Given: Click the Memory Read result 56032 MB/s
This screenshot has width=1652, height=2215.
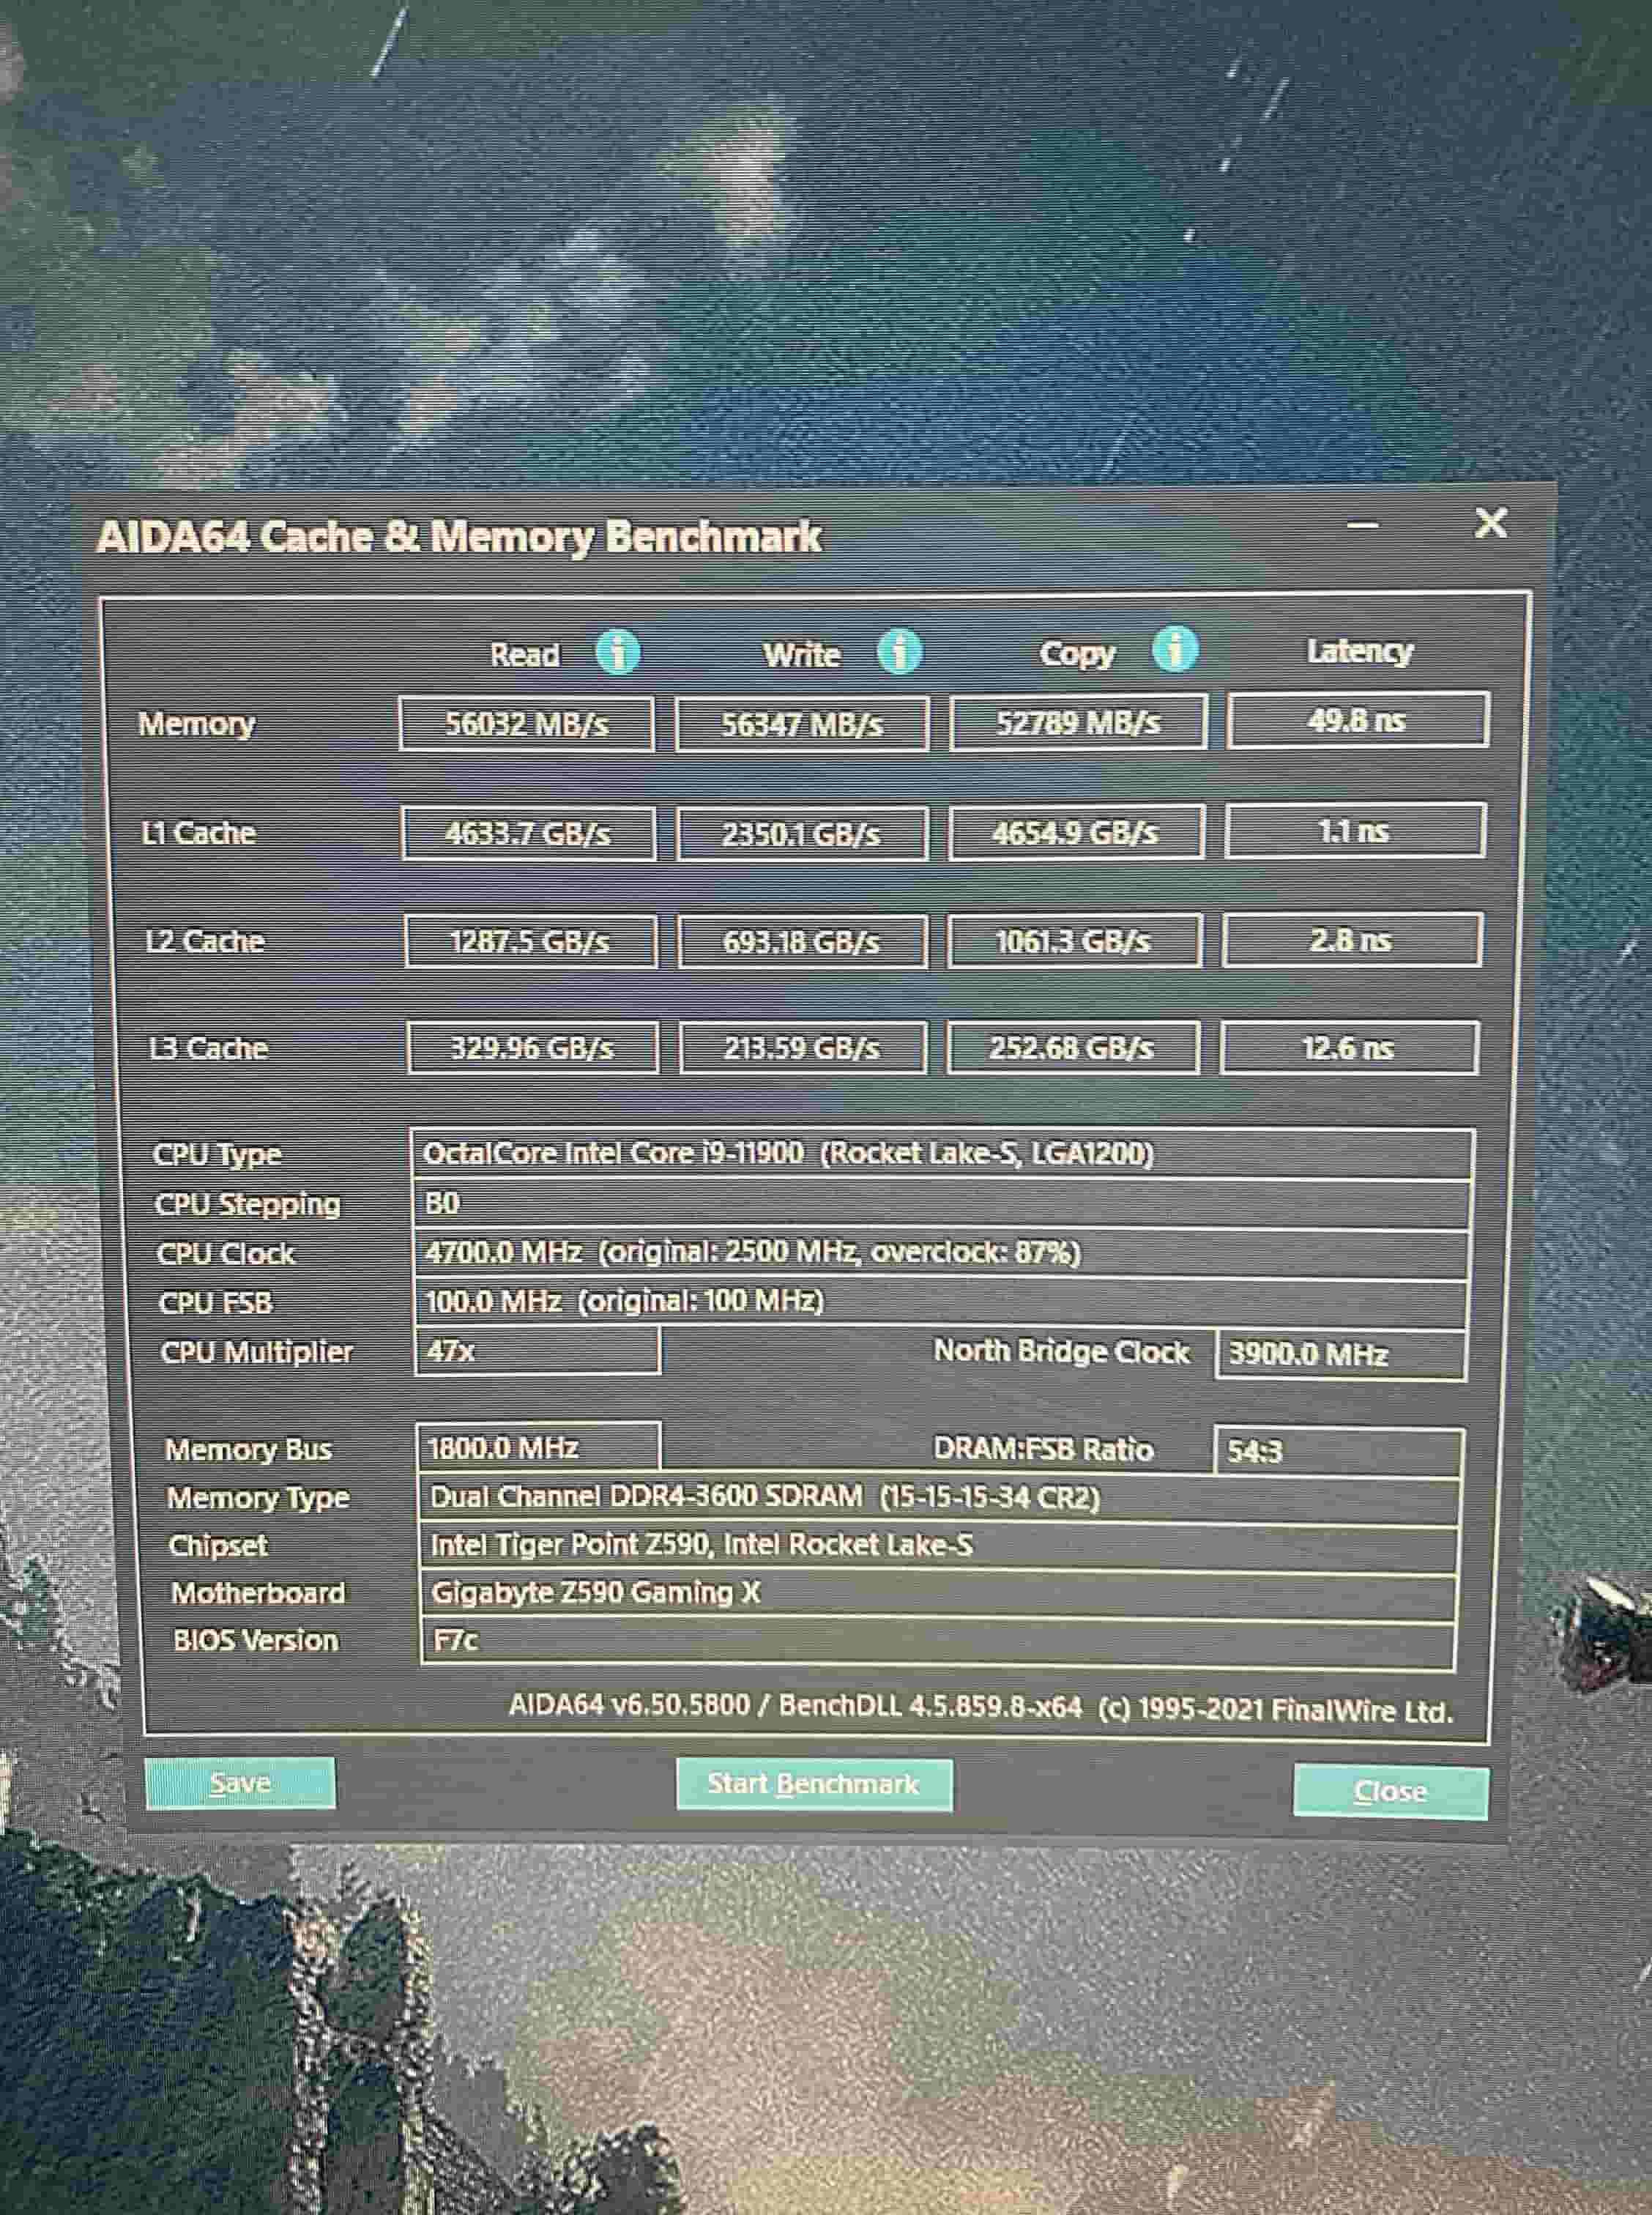Looking at the screenshot, I should [x=526, y=724].
